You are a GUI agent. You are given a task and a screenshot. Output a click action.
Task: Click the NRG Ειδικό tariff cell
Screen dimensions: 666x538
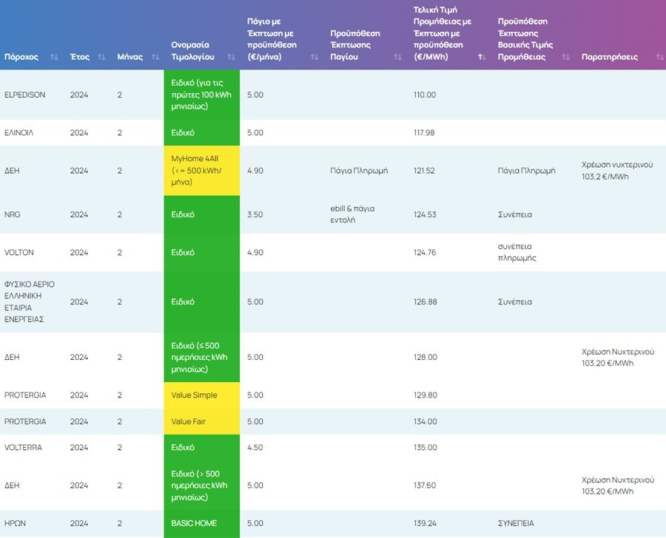pos(202,214)
